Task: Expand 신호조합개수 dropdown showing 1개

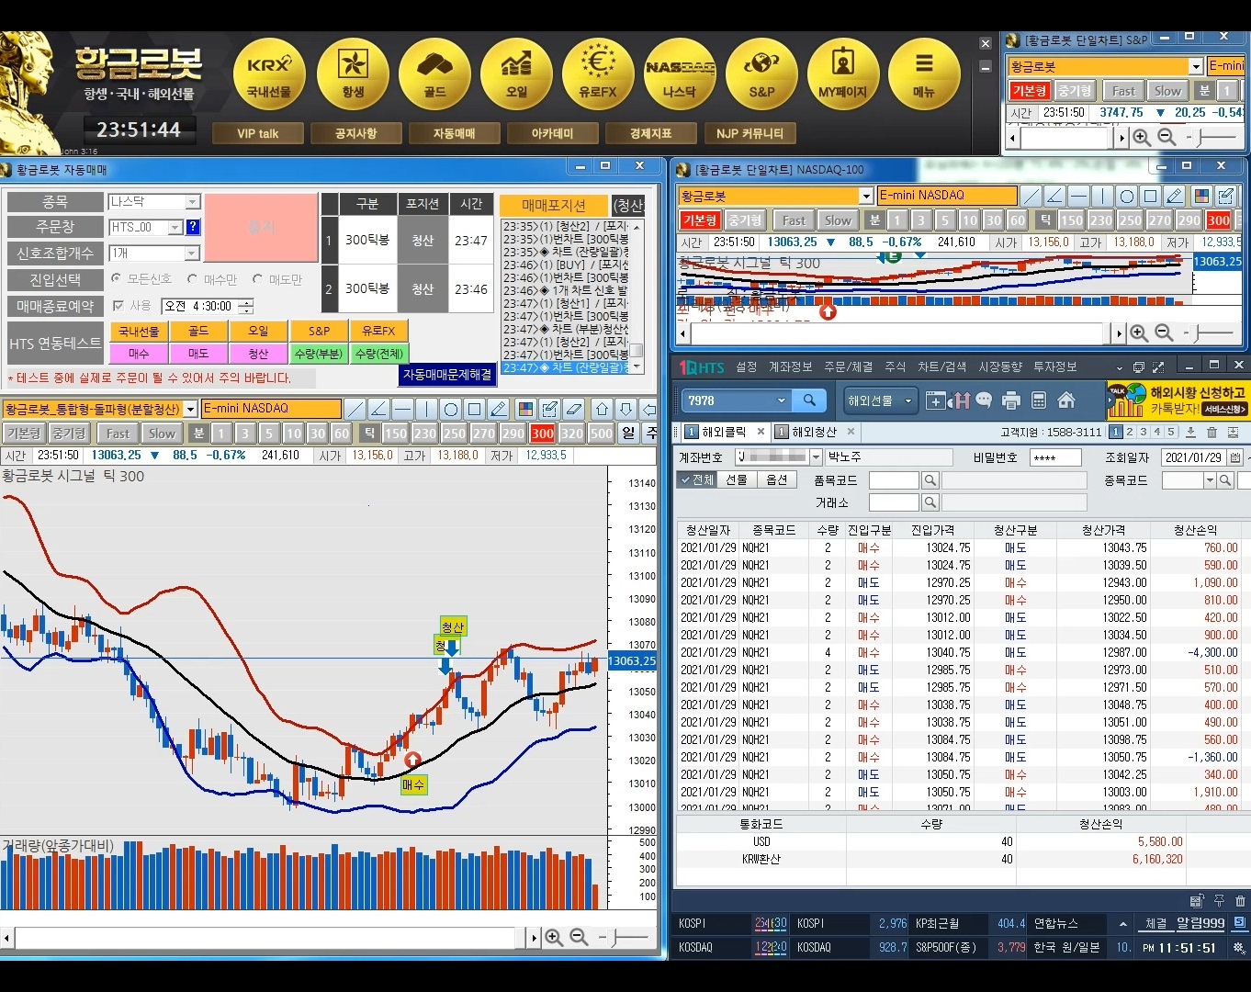Action: pos(192,253)
